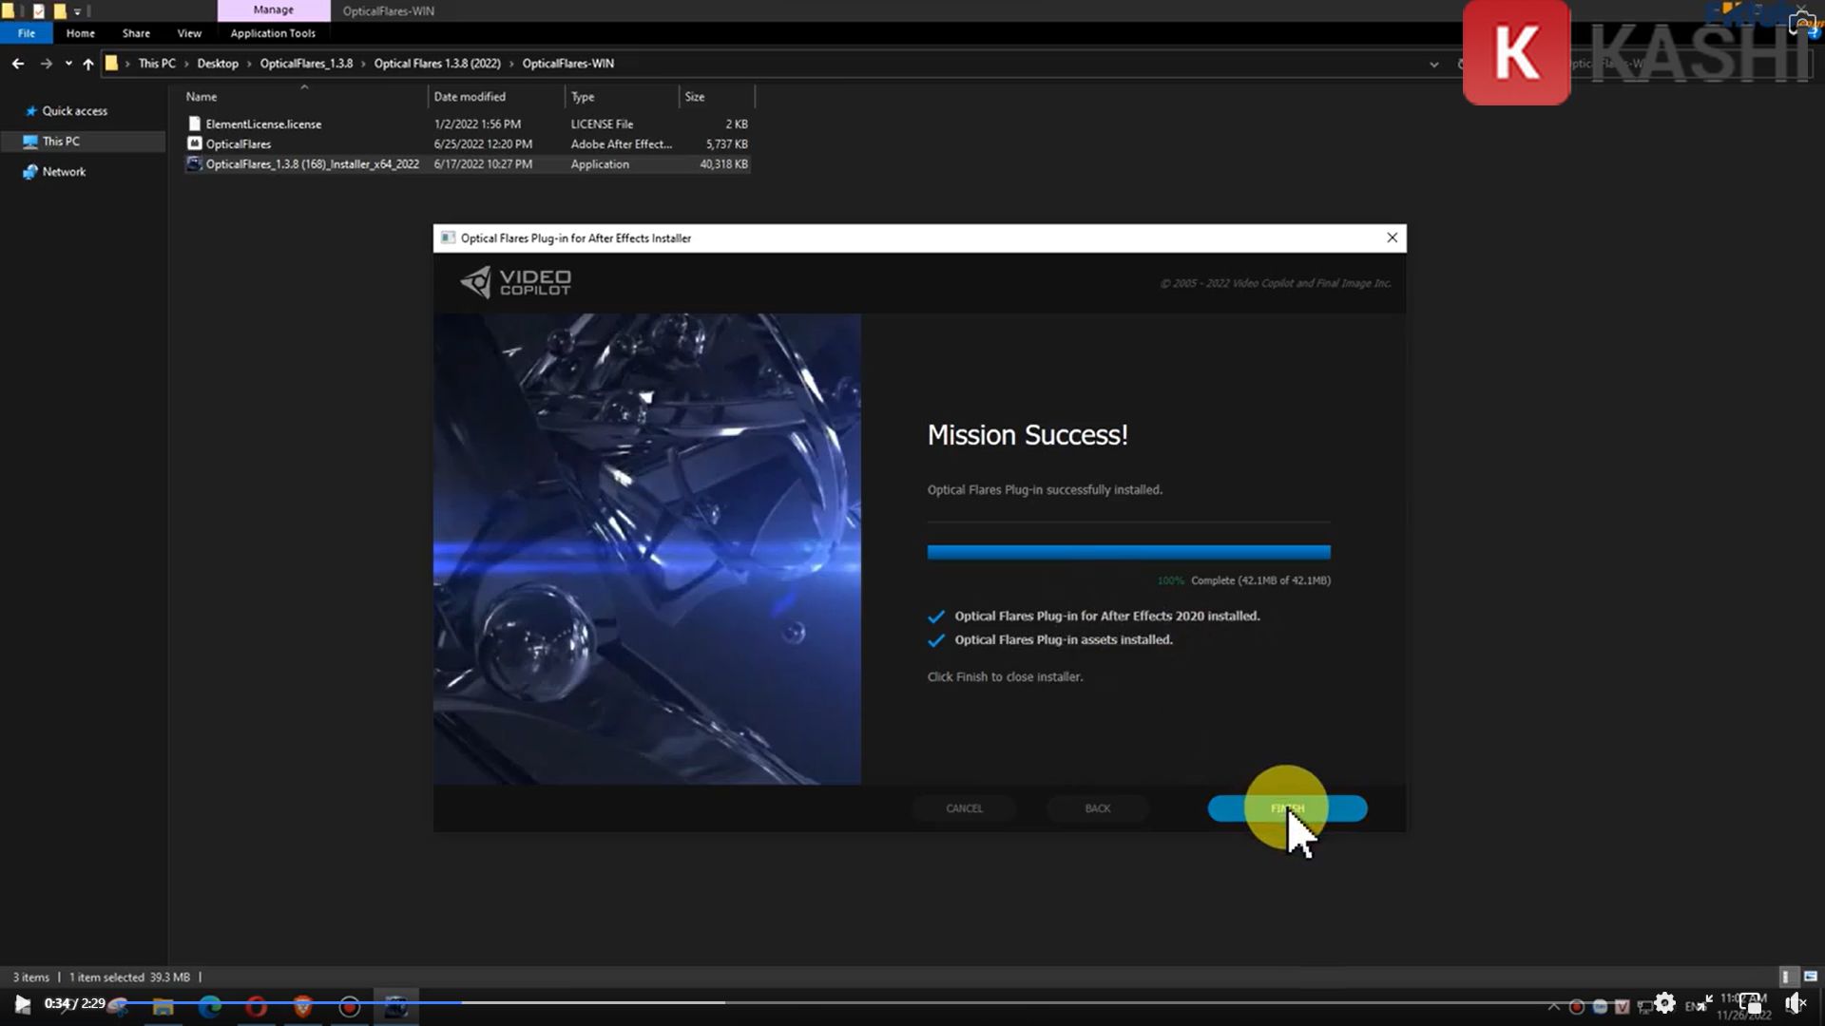Open the View ribbon tab
Screen dimensions: 1825x1026
[189, 33]
